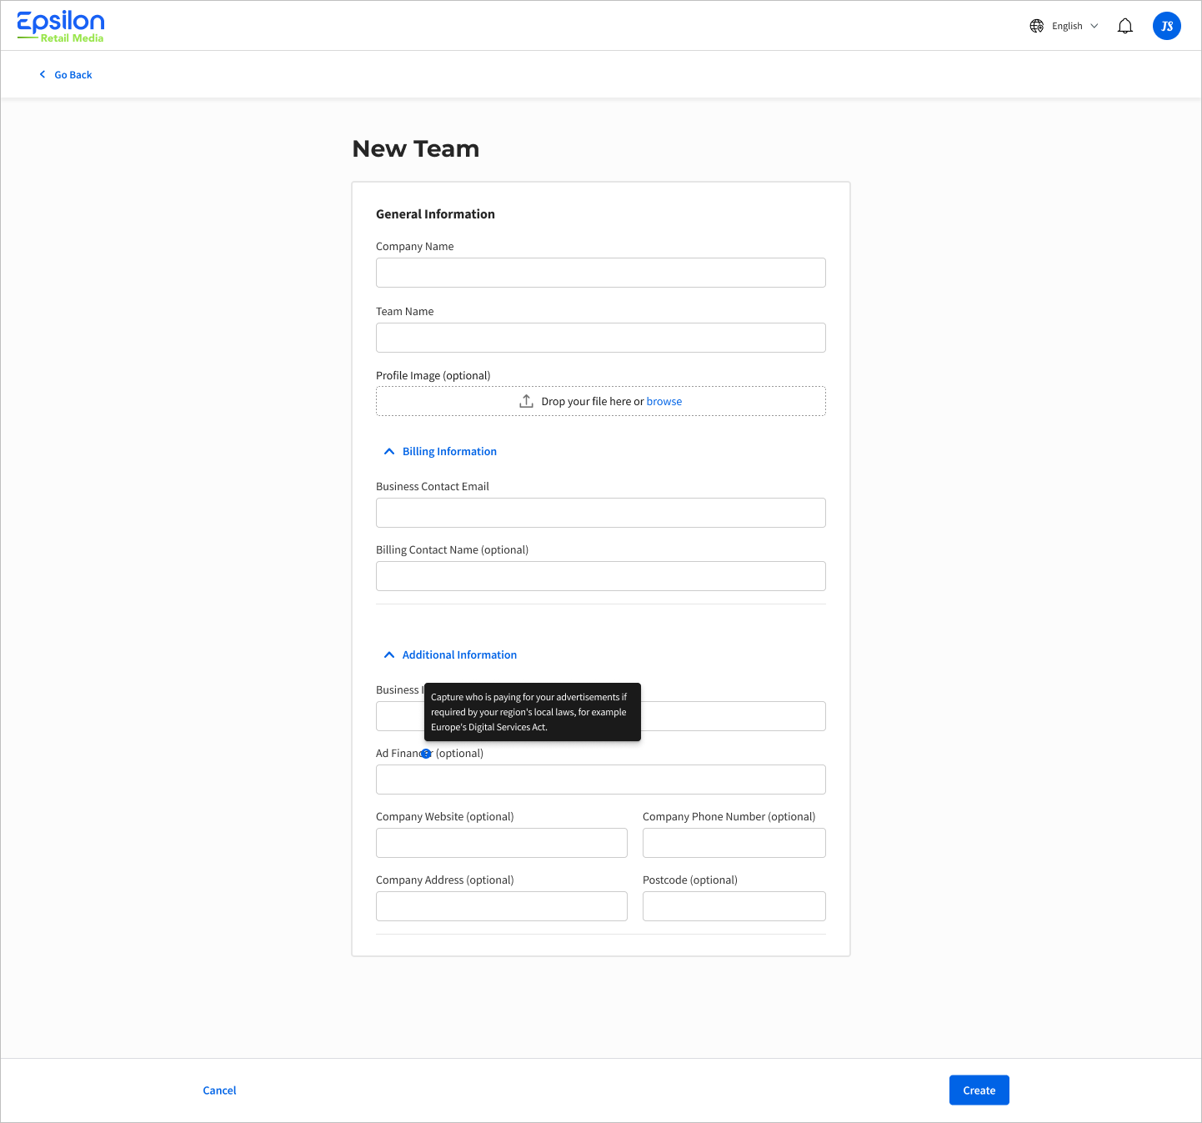Click the Go Back arrow icon
Screen dimensions: 1202x1123
(x=43, y=74)
